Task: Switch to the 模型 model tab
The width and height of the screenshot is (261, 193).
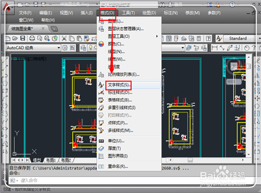Action: 37,160
